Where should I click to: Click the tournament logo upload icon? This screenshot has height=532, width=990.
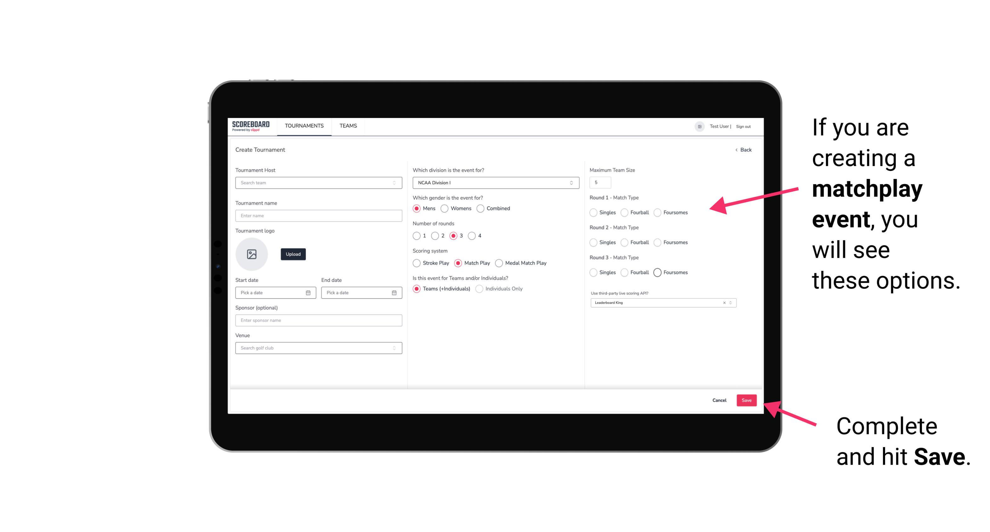point(252,254)
